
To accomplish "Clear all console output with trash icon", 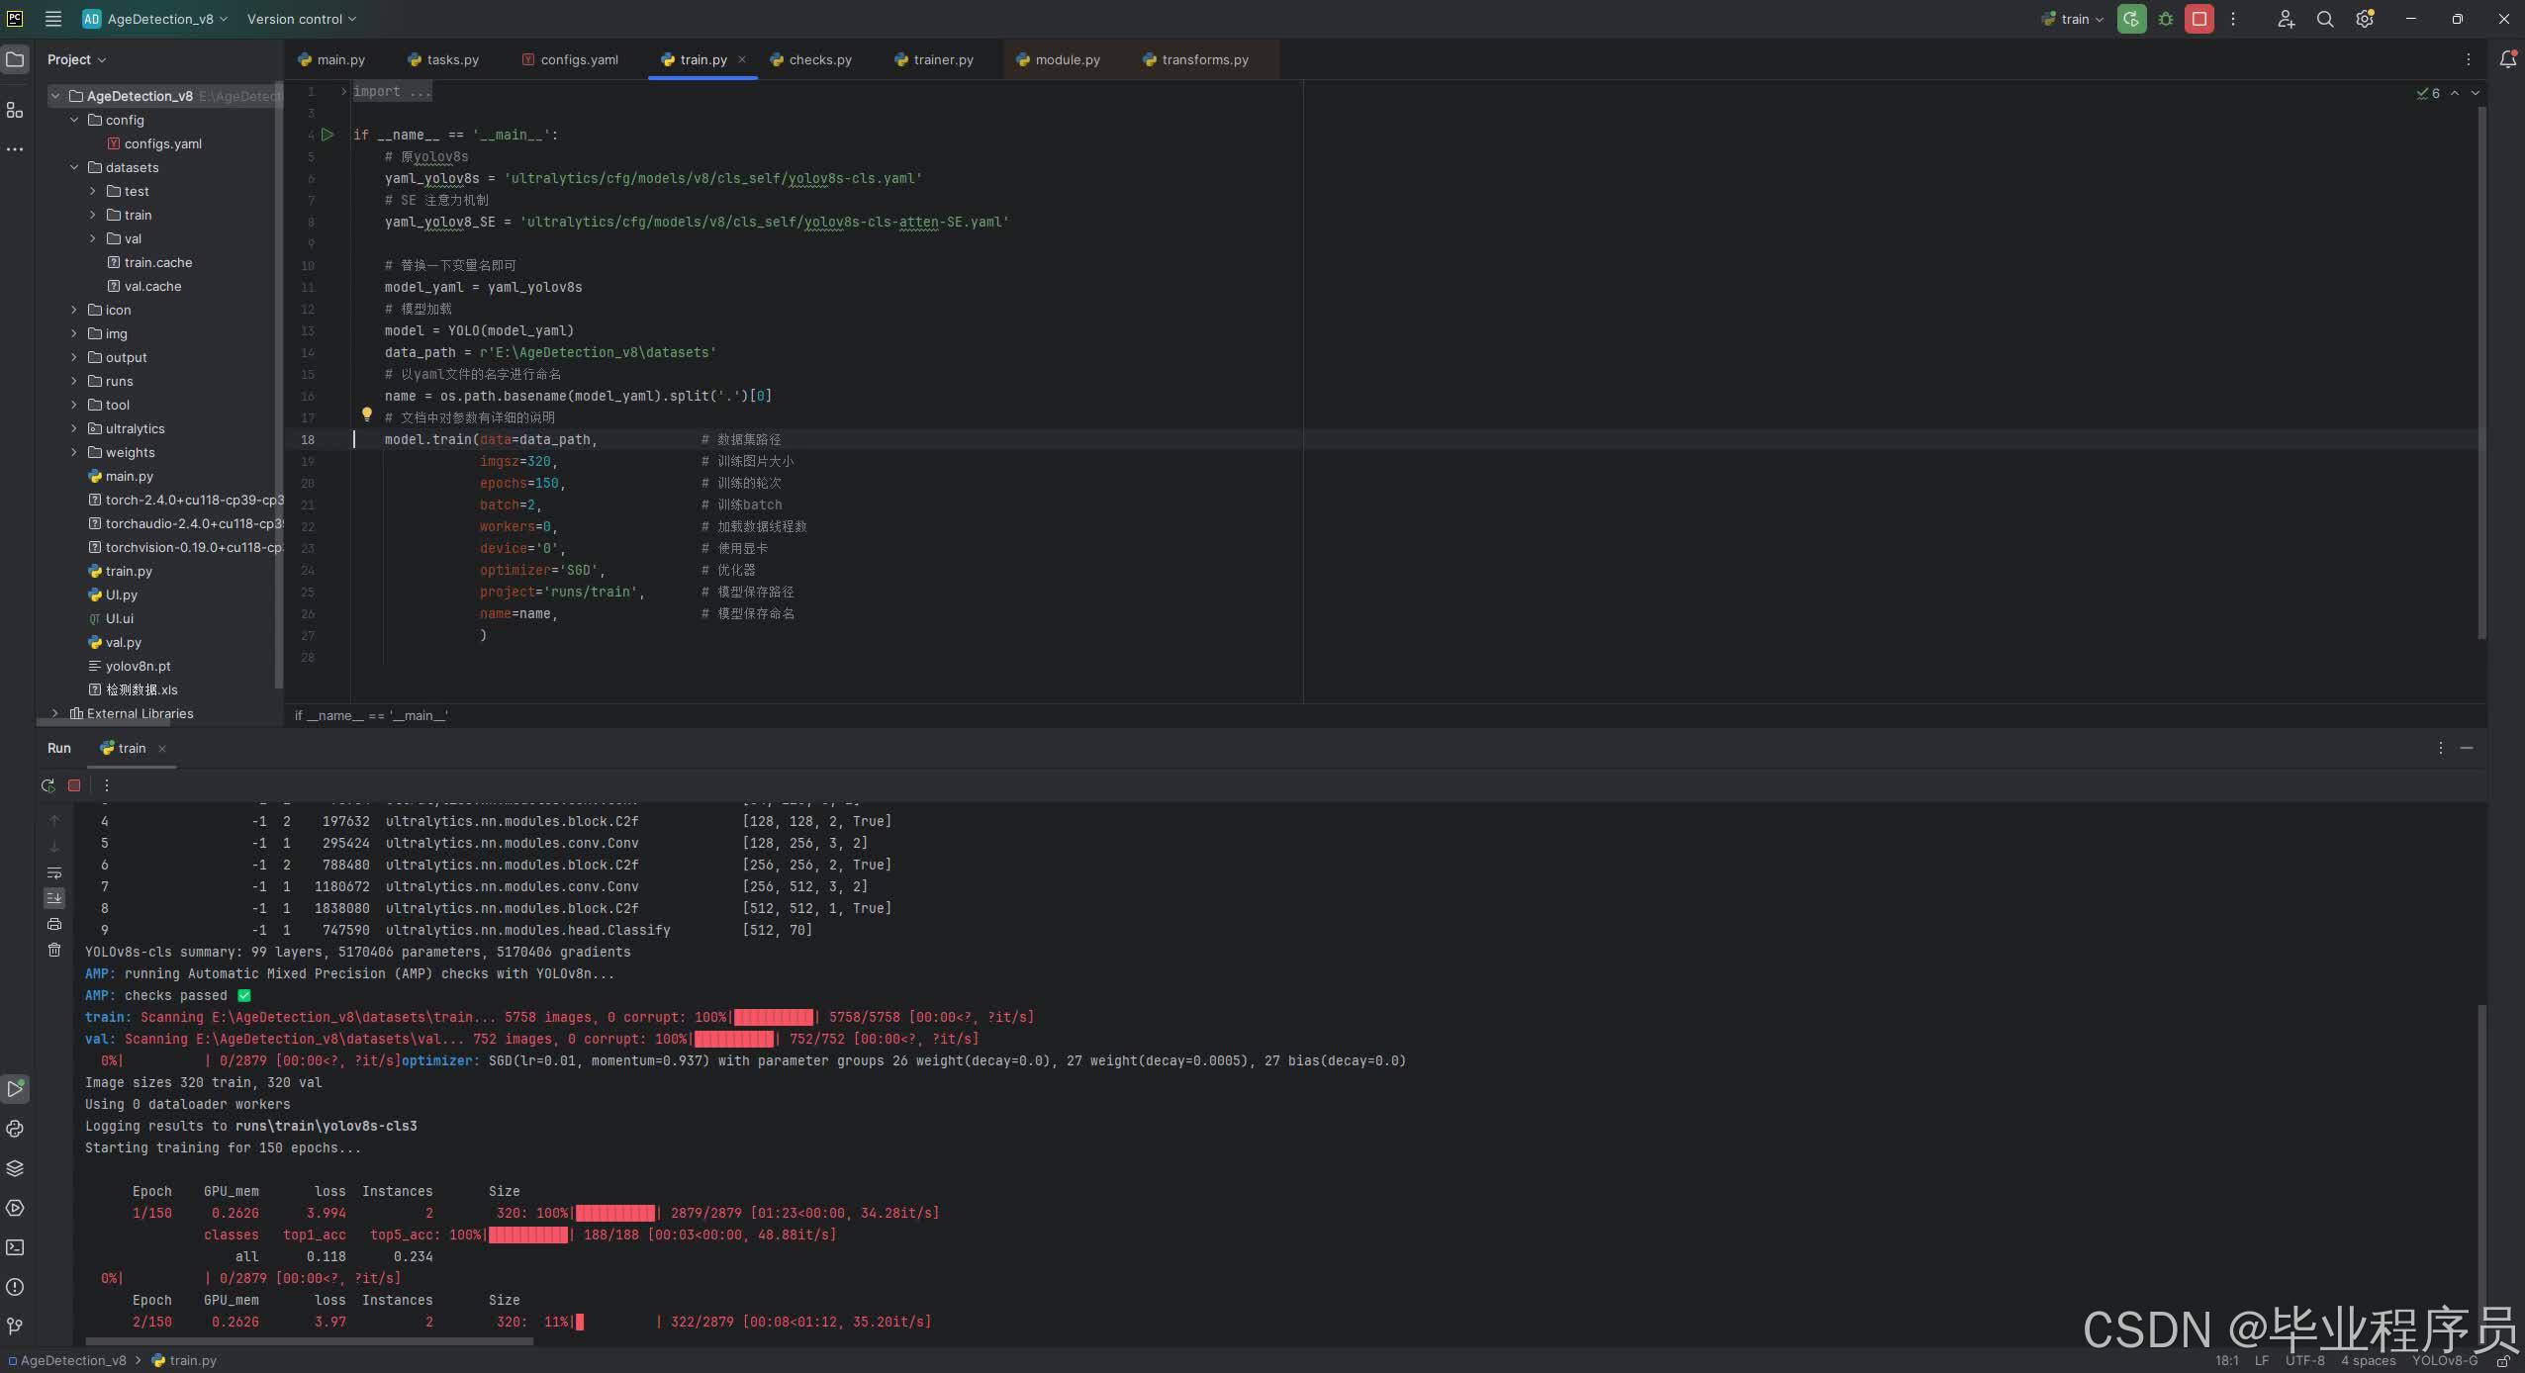I will pos(54,950).
